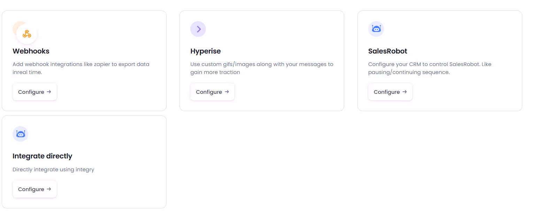Select the Webhooks card title
Image resolution: width=539 pixels, height=222 pixels.
pos(31,51)
